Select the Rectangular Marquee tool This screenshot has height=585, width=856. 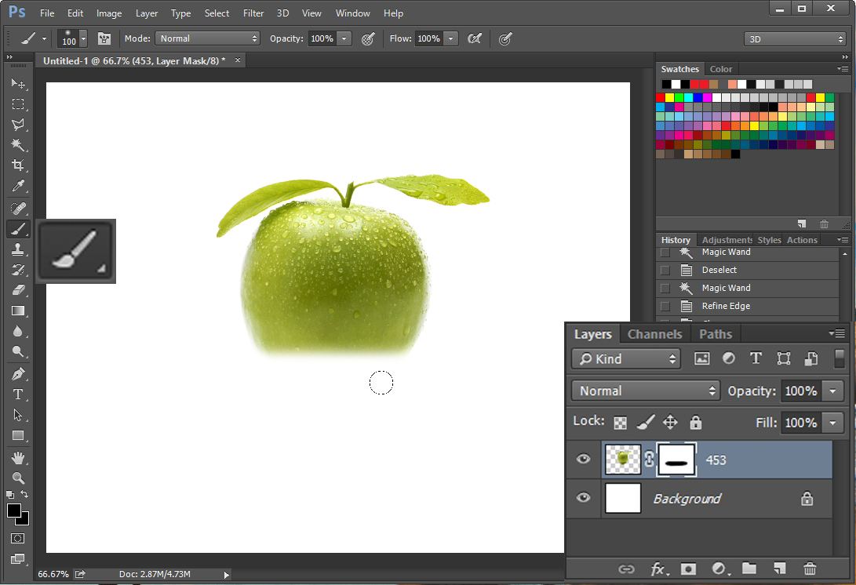coord(18,104)
